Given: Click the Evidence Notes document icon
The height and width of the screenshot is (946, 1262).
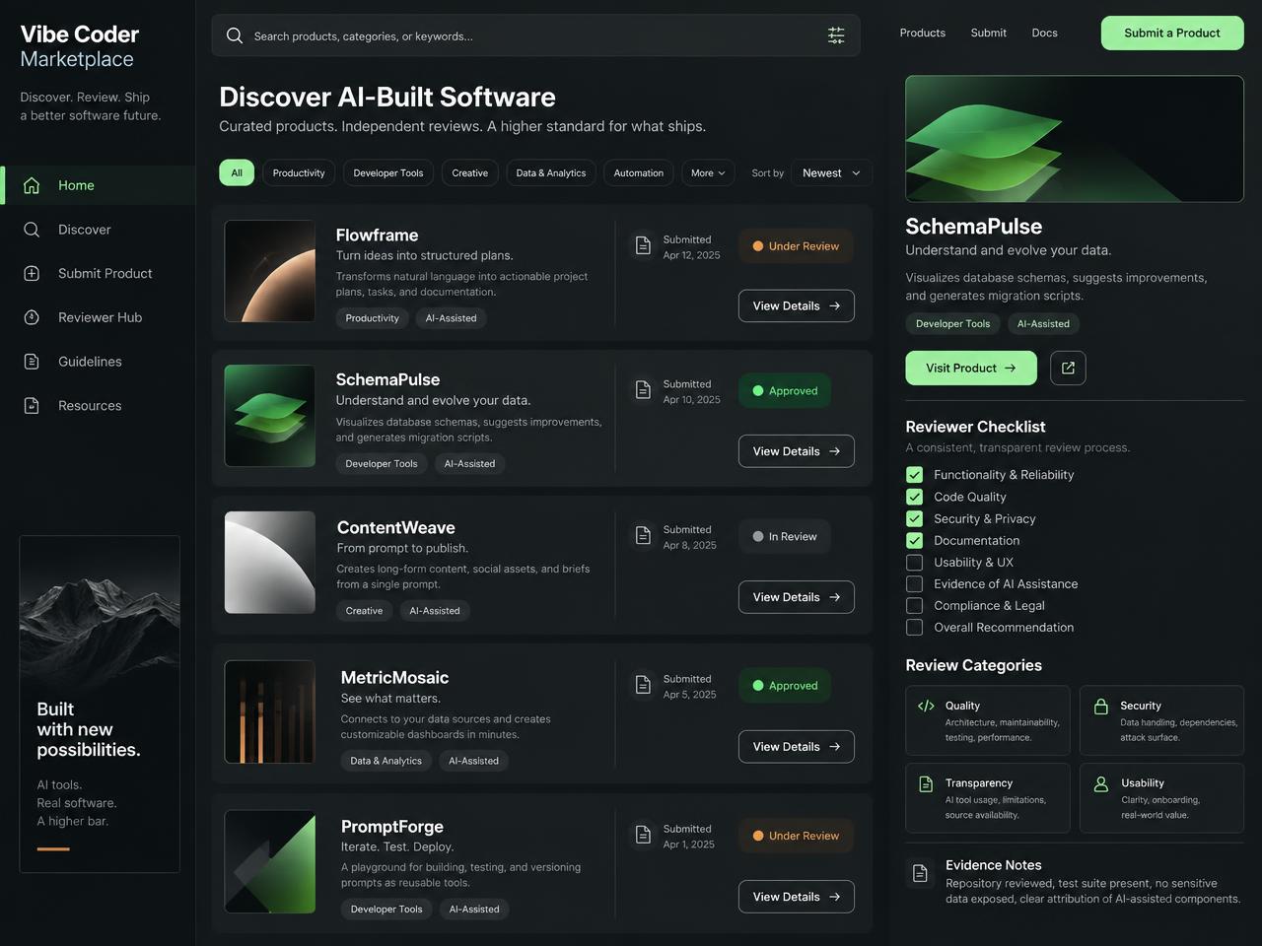Looking at the screenshot, I should click(920, 873).
